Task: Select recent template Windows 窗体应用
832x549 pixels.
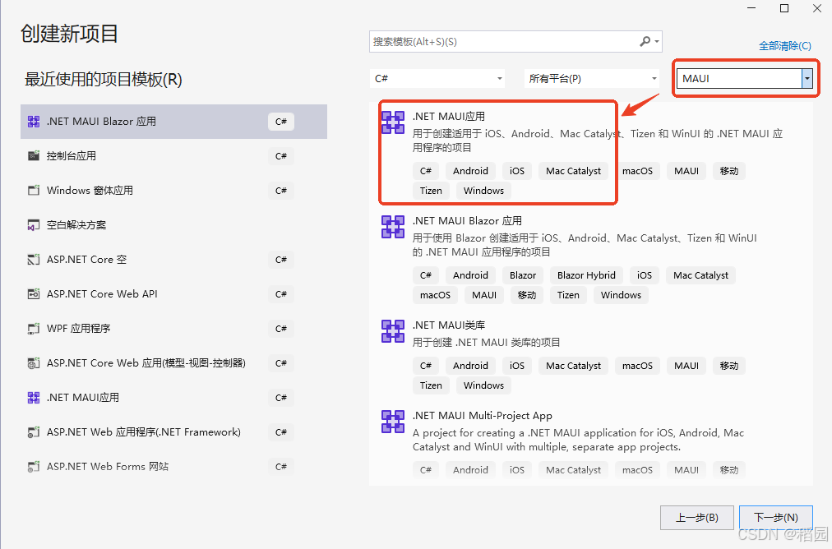Action: tap(173, 191)
